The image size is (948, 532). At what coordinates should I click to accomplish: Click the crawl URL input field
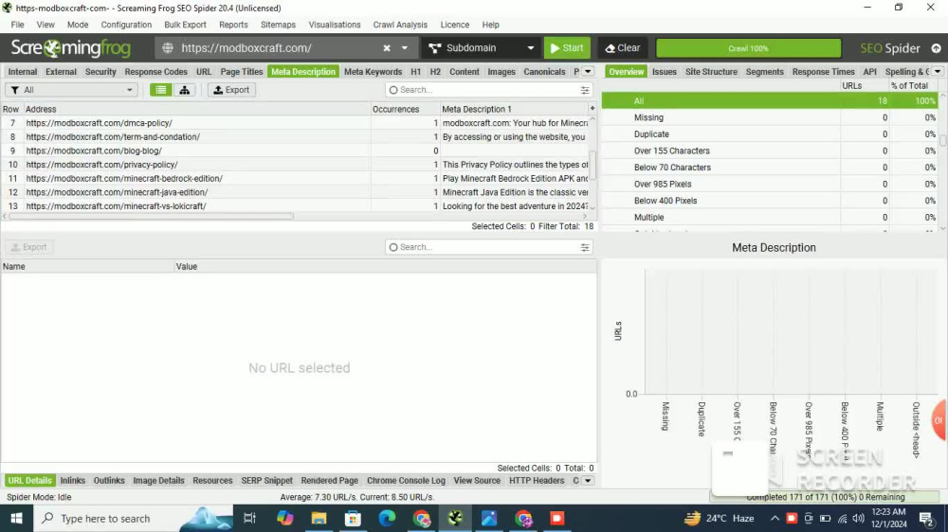pyautogui.click(x=278, y=48)
